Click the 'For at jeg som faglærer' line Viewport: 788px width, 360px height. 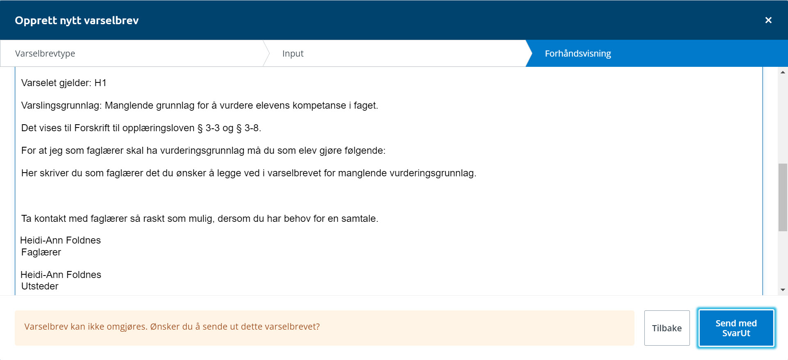click(x=203, y=150)
